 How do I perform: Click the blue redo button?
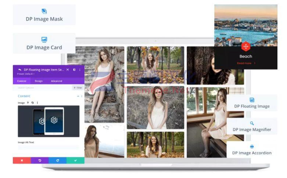click(x=57, y=160)
